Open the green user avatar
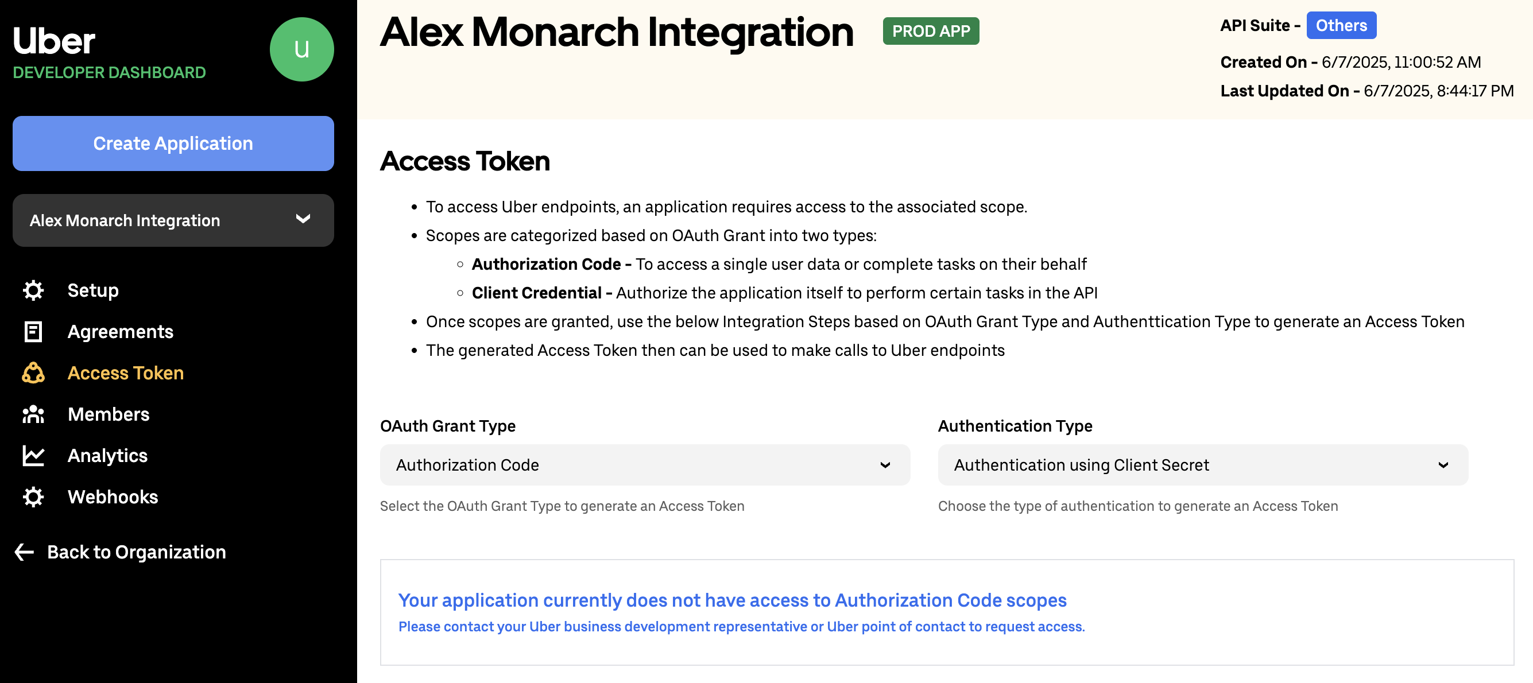This screenshot has width=1533, height=683. (x=301, y=49)
